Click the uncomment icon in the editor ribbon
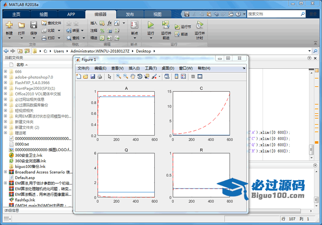 click(109, 31)
